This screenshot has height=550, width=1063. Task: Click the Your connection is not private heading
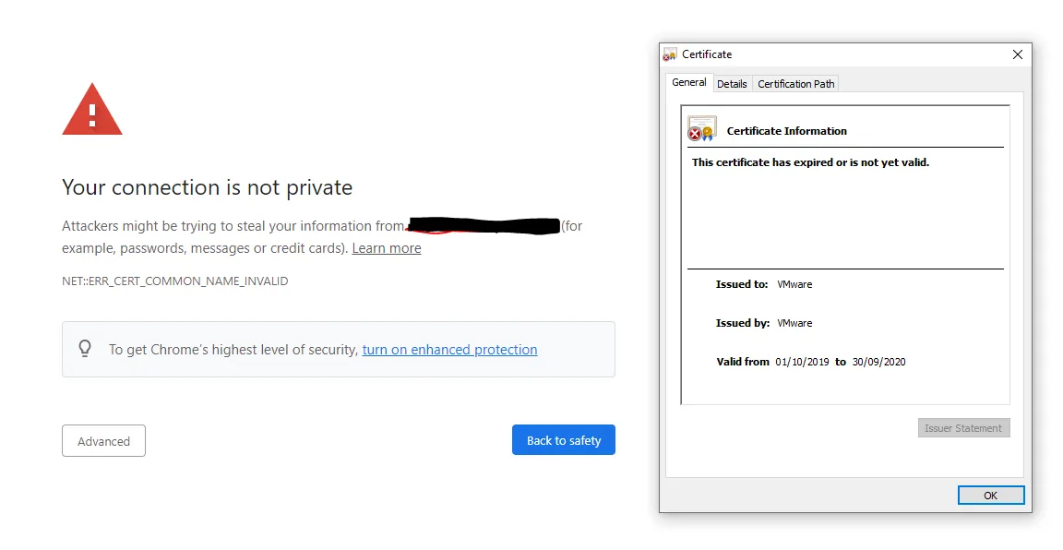(207, 187)
